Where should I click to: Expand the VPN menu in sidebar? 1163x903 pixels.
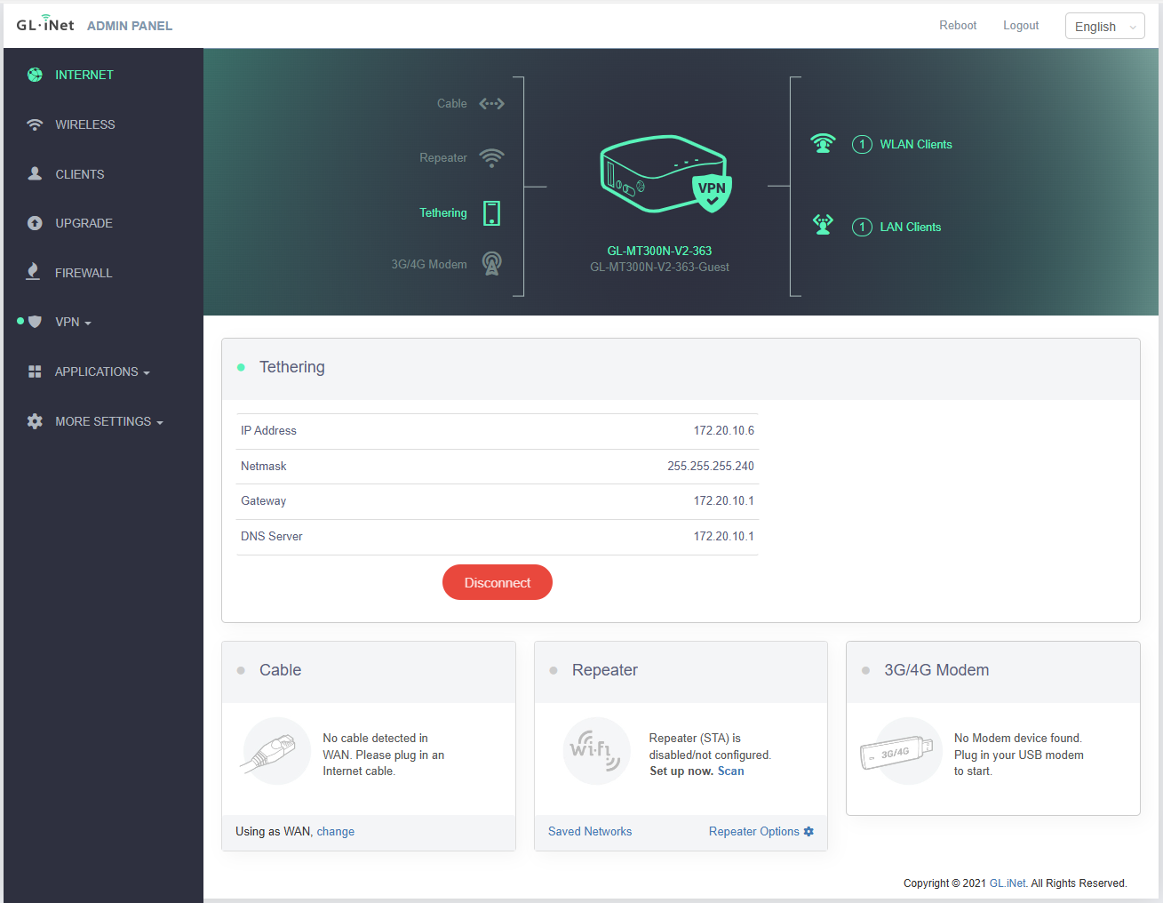click(74, 322)
